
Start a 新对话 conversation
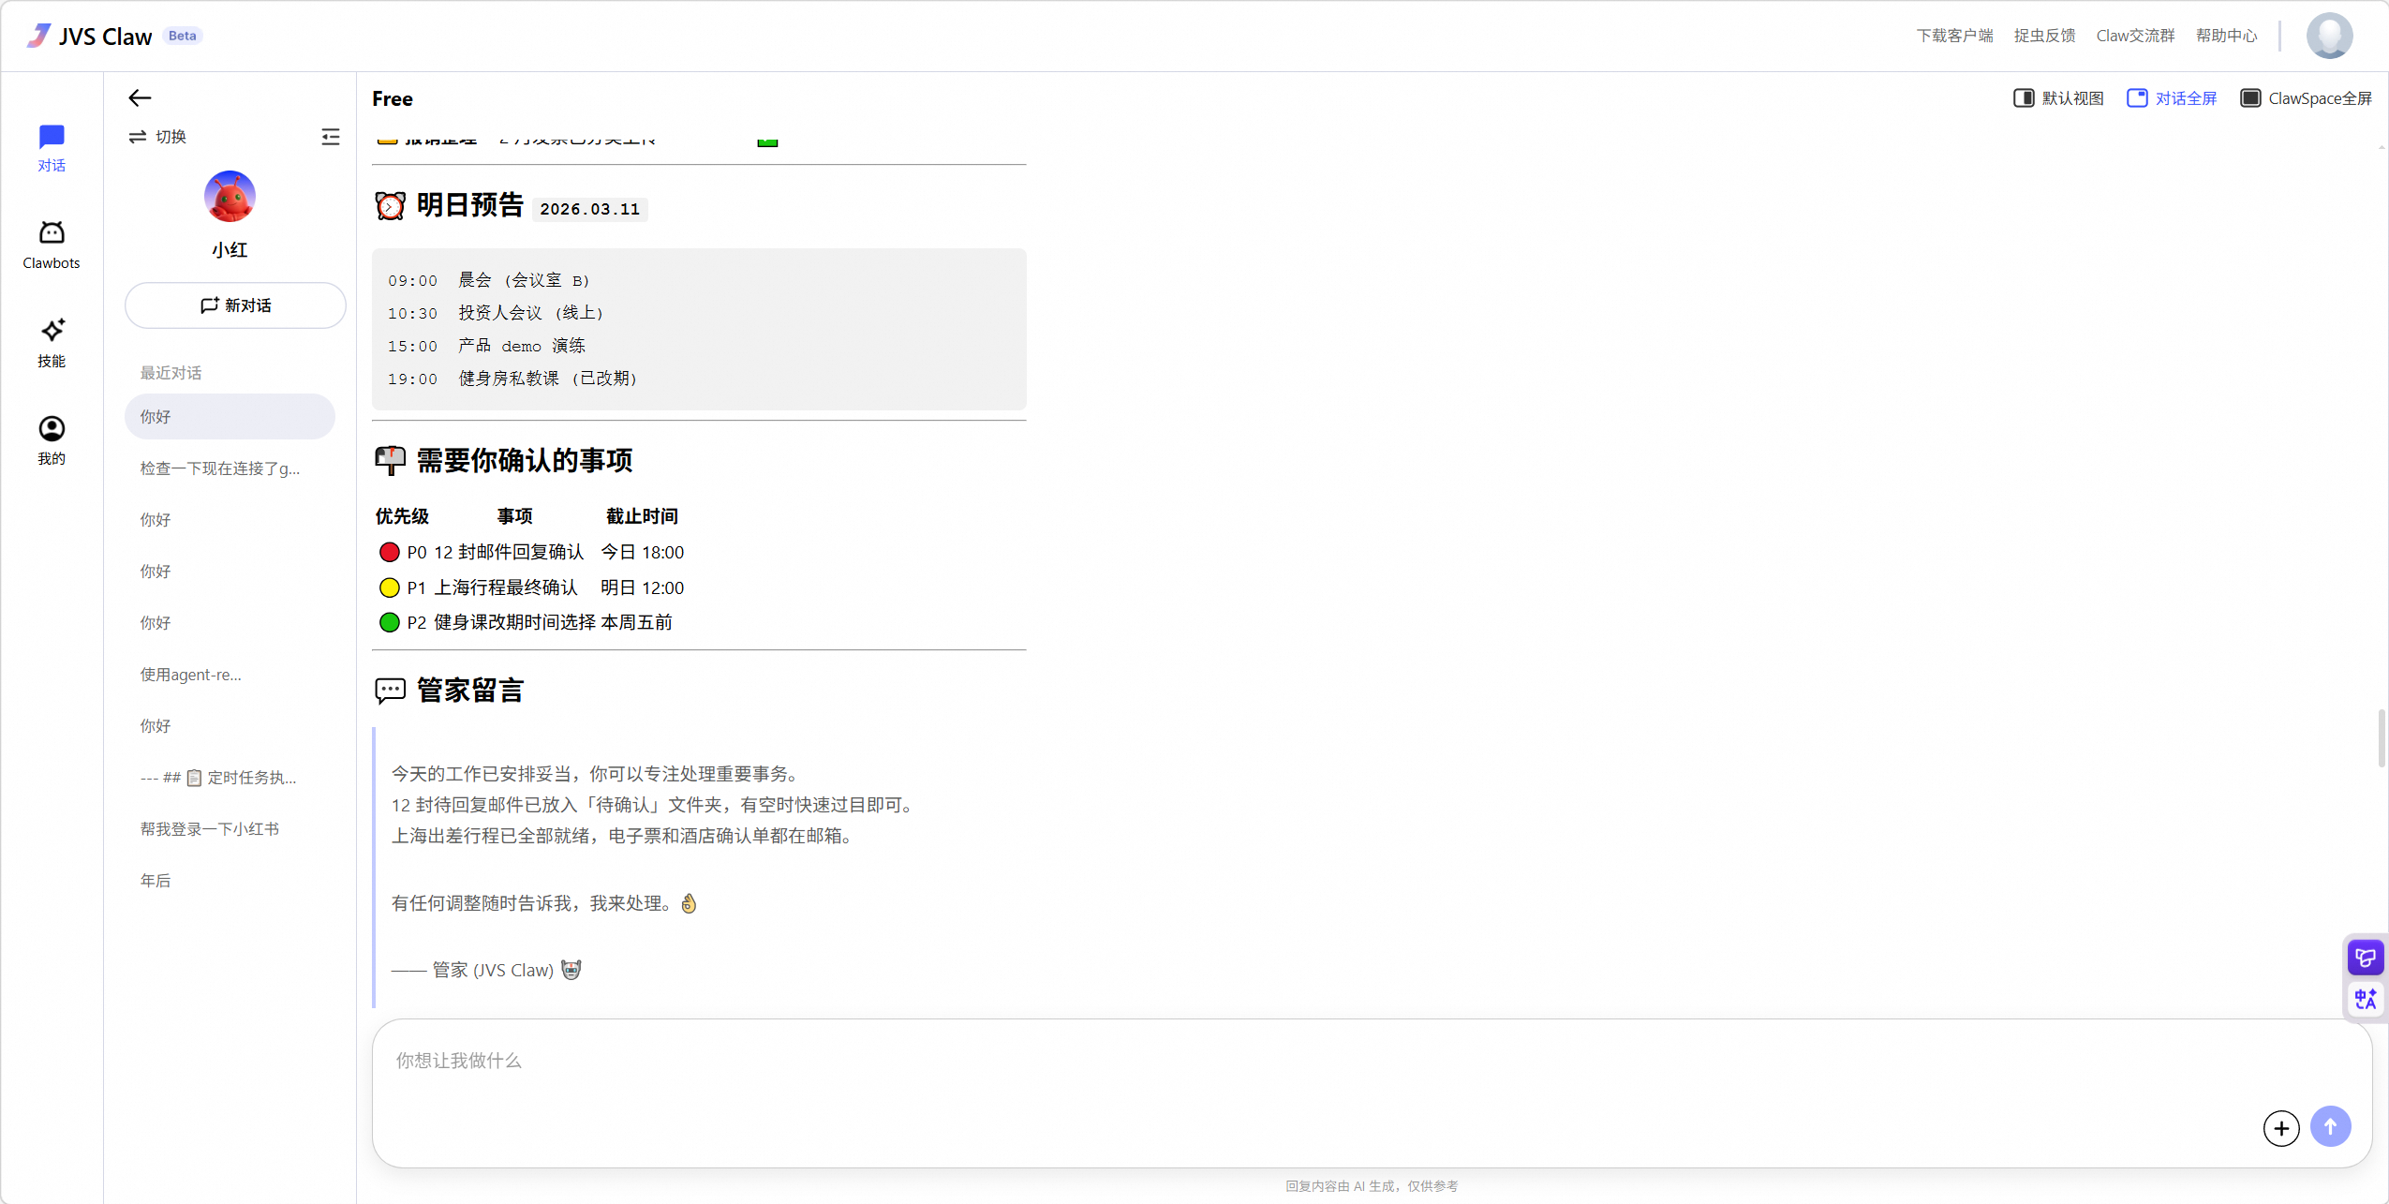coord(234,305)
